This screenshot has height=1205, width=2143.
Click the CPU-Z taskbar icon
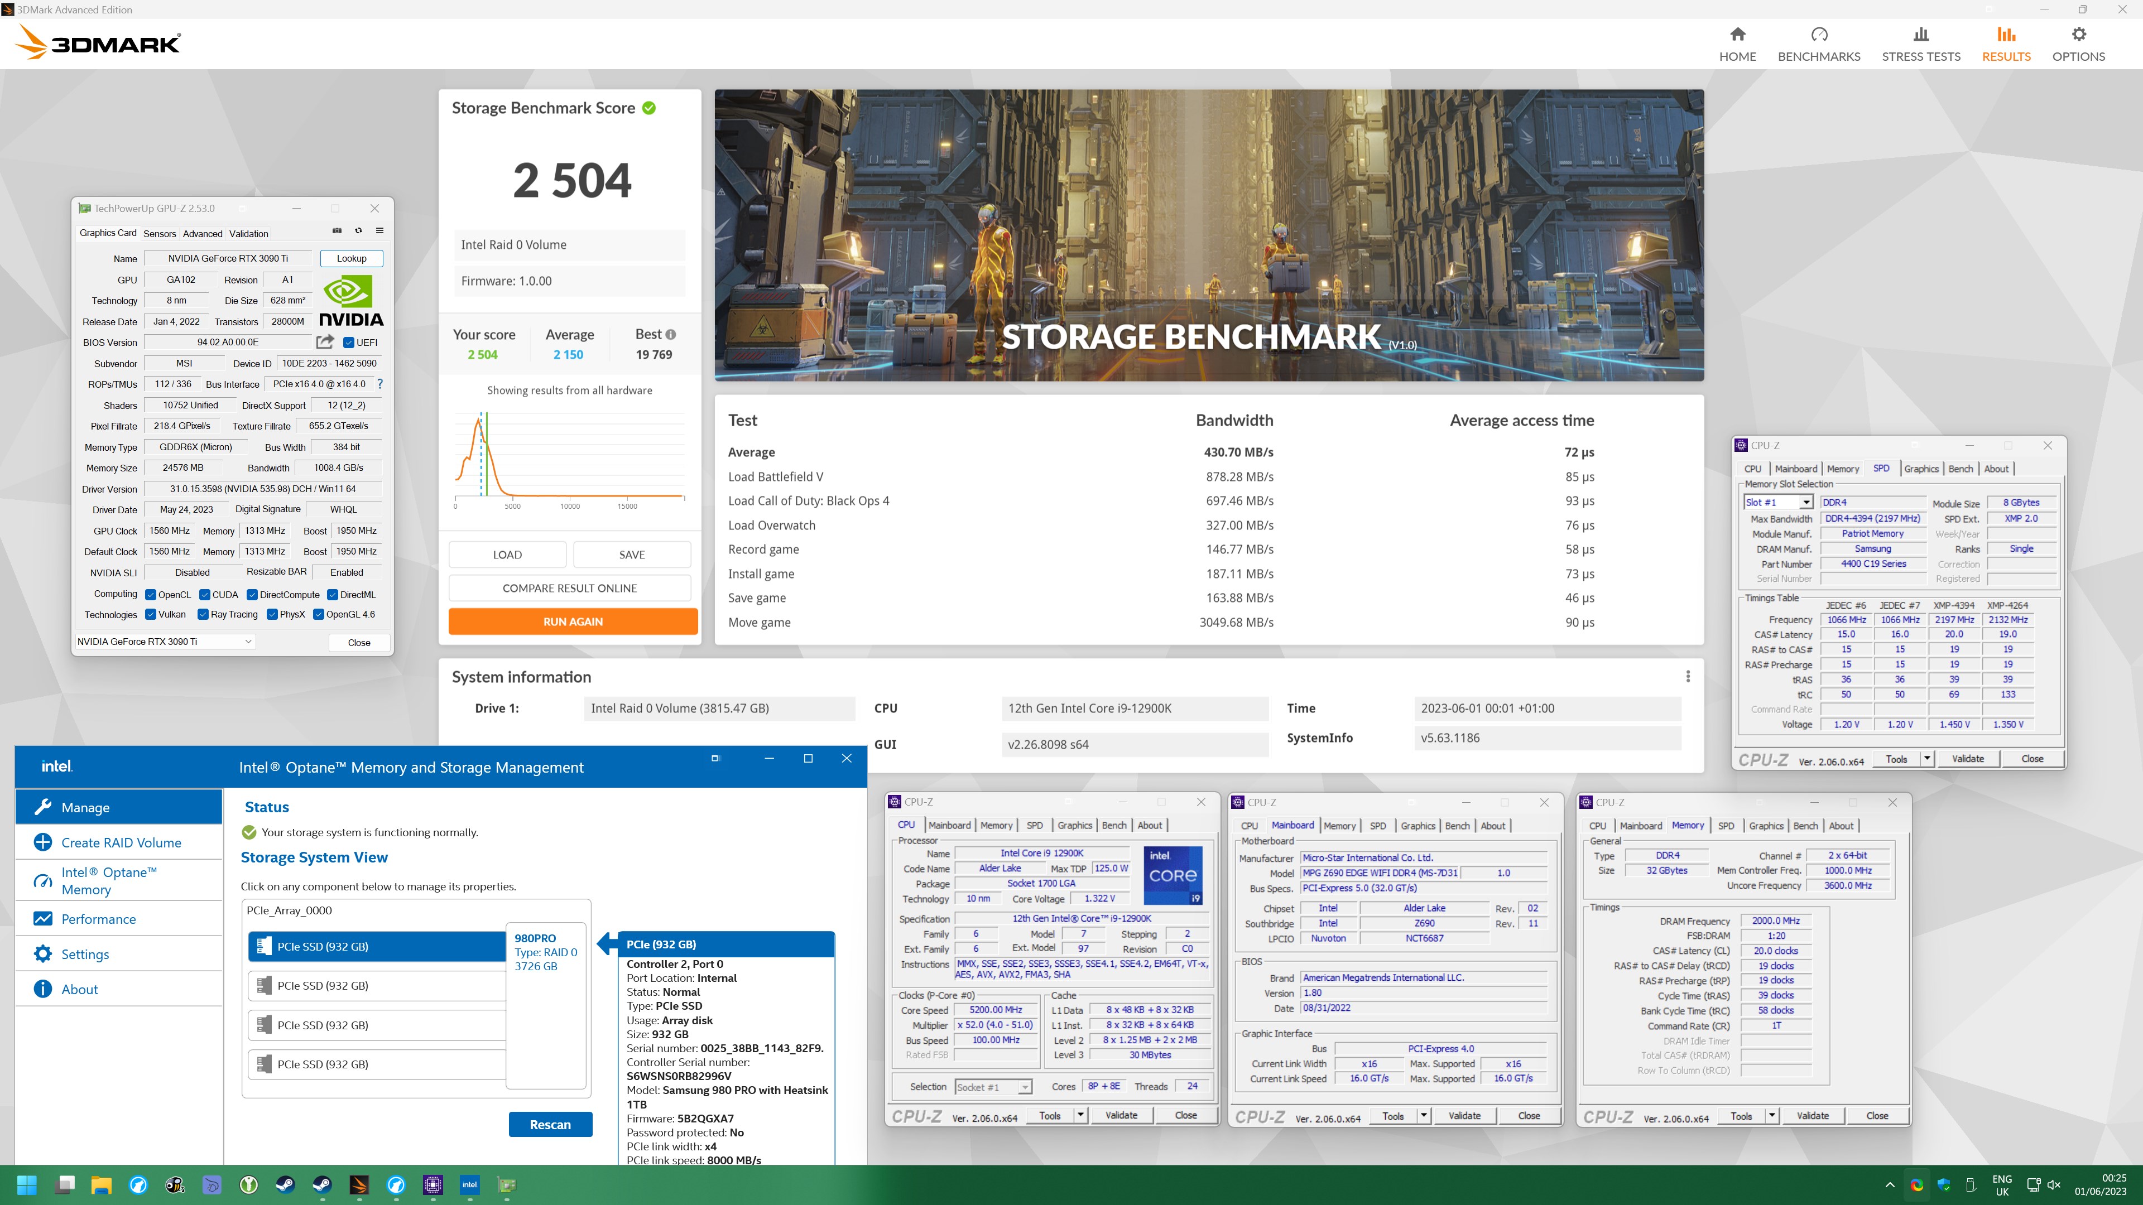[433, 1185]
